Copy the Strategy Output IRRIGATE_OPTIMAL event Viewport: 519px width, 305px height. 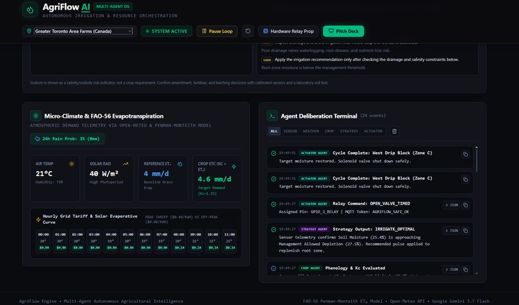466,230
